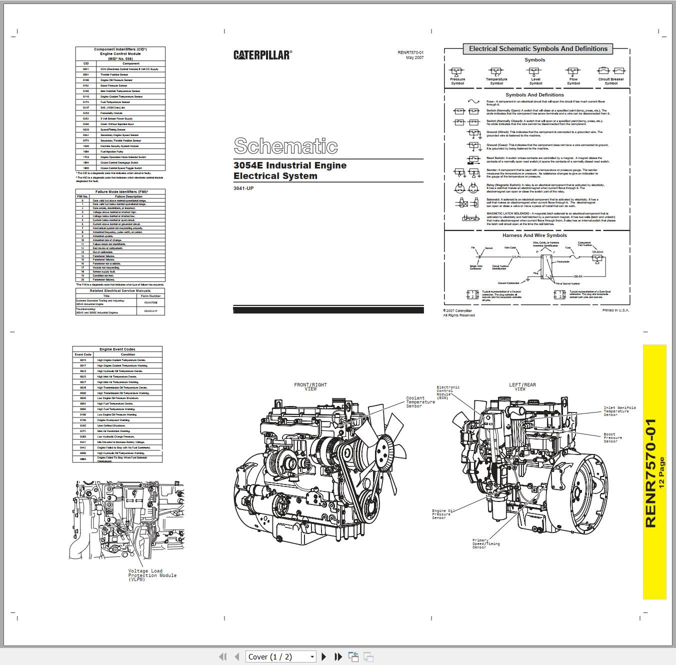The height and width of the screenshot is (665, 676).
Task: Click the RENR2417 form number cell
Action: click(x=150, y=311)
